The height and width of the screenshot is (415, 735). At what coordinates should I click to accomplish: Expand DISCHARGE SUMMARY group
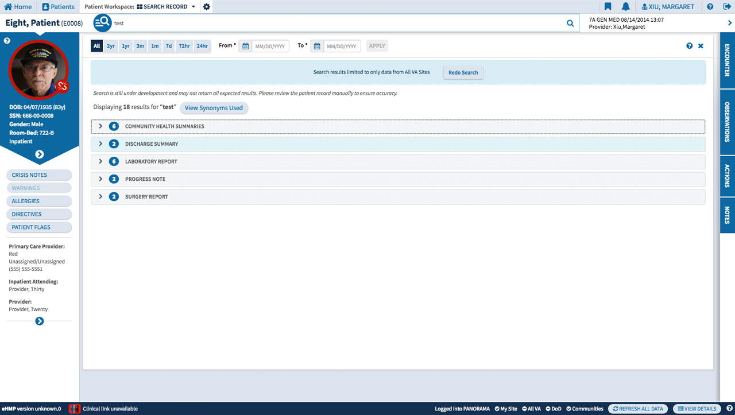398,144
